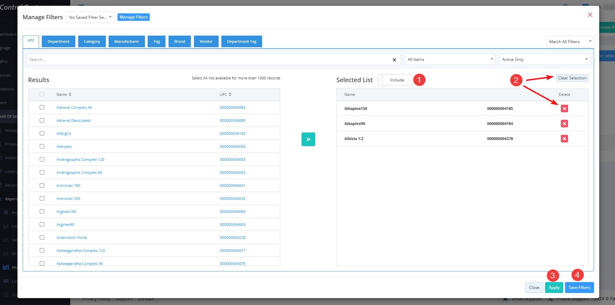Open the Arginex90 name link
The height and width of the screenshot is (305, 615).
tap(65, 225)
